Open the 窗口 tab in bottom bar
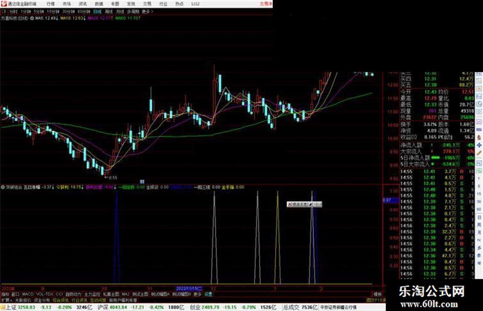 tap(15, 294)
